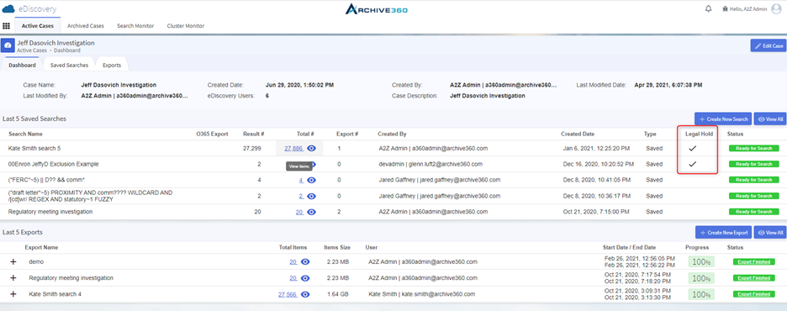Screen dimensions: 787x311
Task: View items for Regulatory meeting investigation saved search
Action: pos(312,212)
